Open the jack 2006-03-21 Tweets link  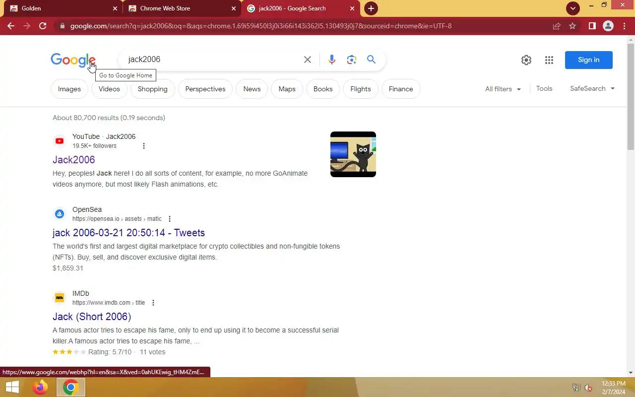point(129,233)
